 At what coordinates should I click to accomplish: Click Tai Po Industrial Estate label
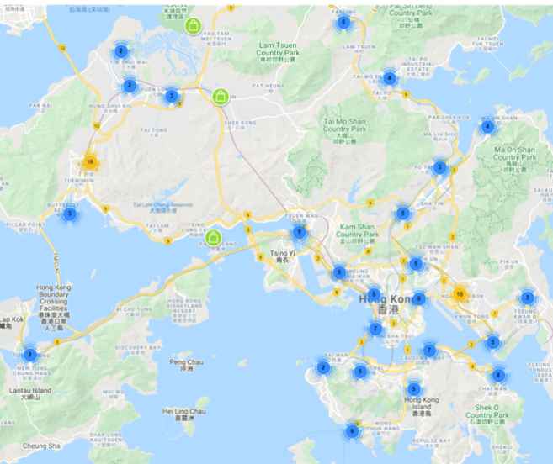pos(417,66)
